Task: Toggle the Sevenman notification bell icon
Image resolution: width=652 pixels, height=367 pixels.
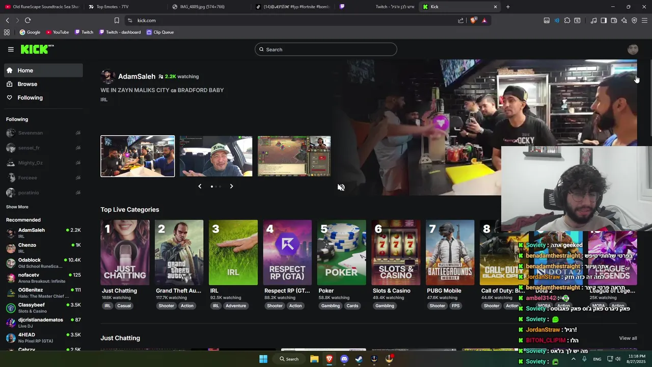Action: tap(78, 133)
